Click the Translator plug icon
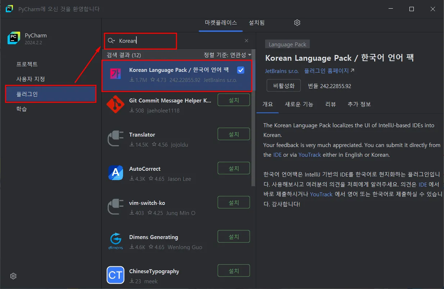 [x=115, y=138]
